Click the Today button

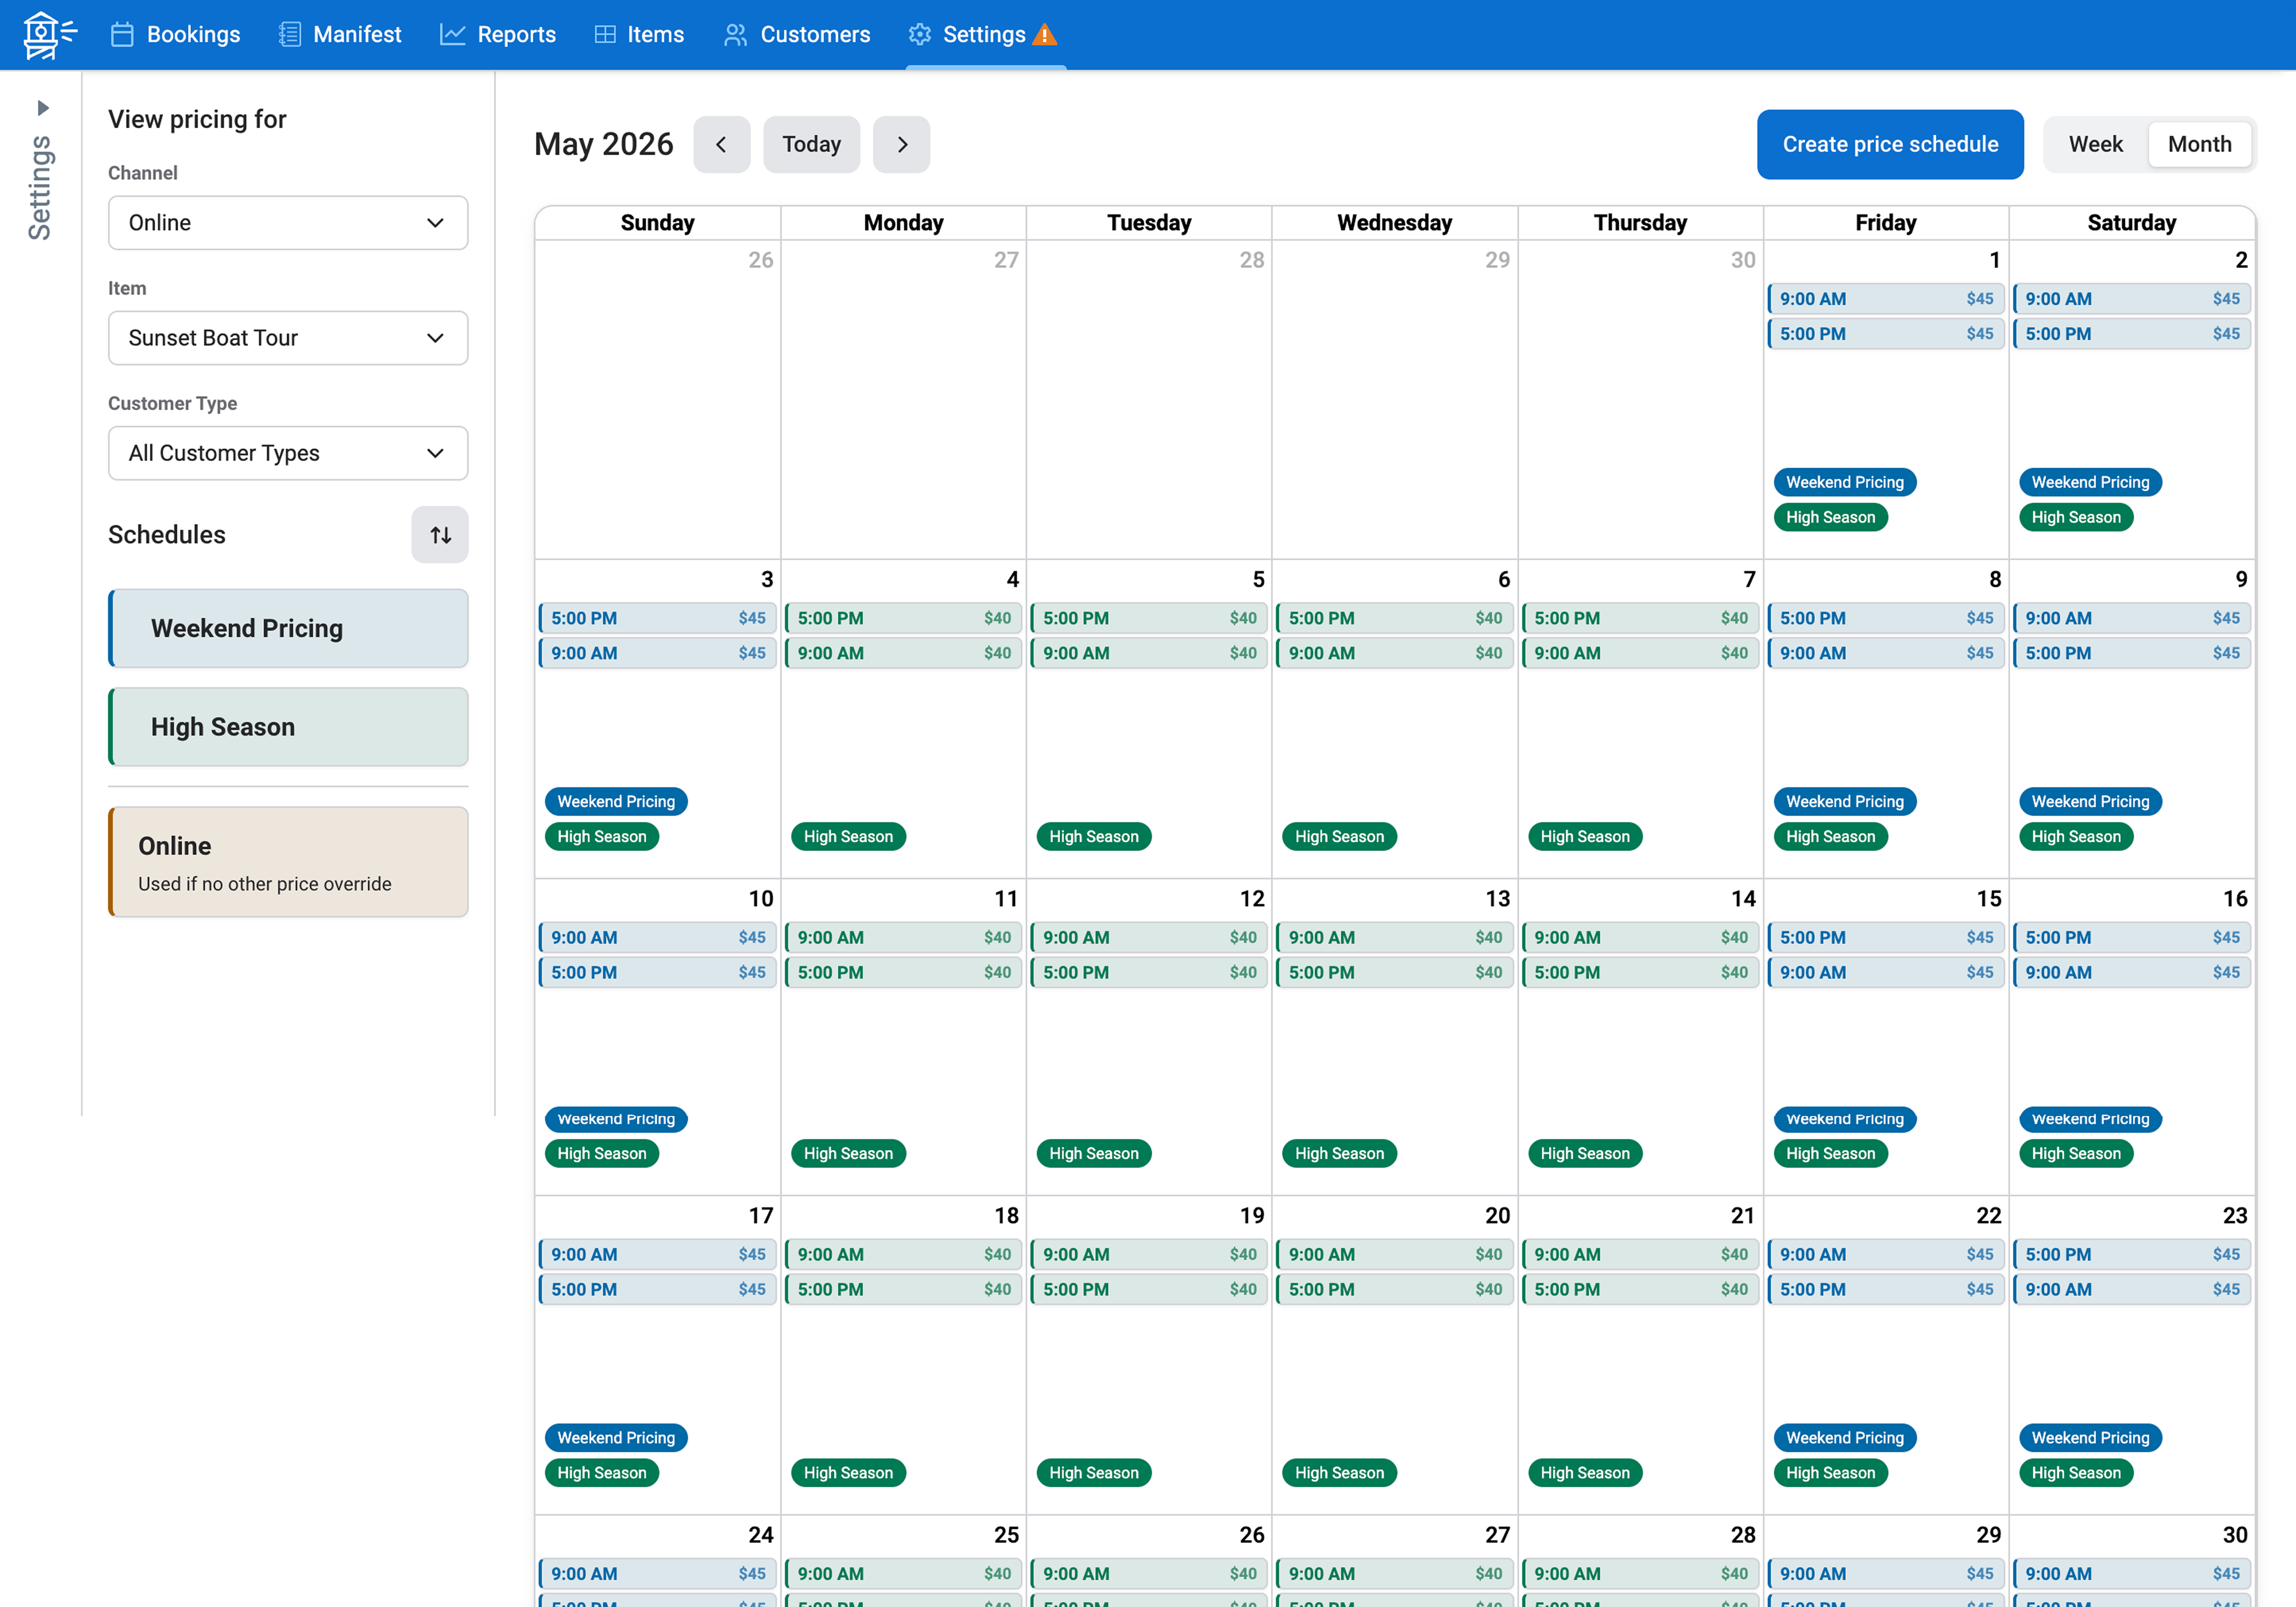811,145
